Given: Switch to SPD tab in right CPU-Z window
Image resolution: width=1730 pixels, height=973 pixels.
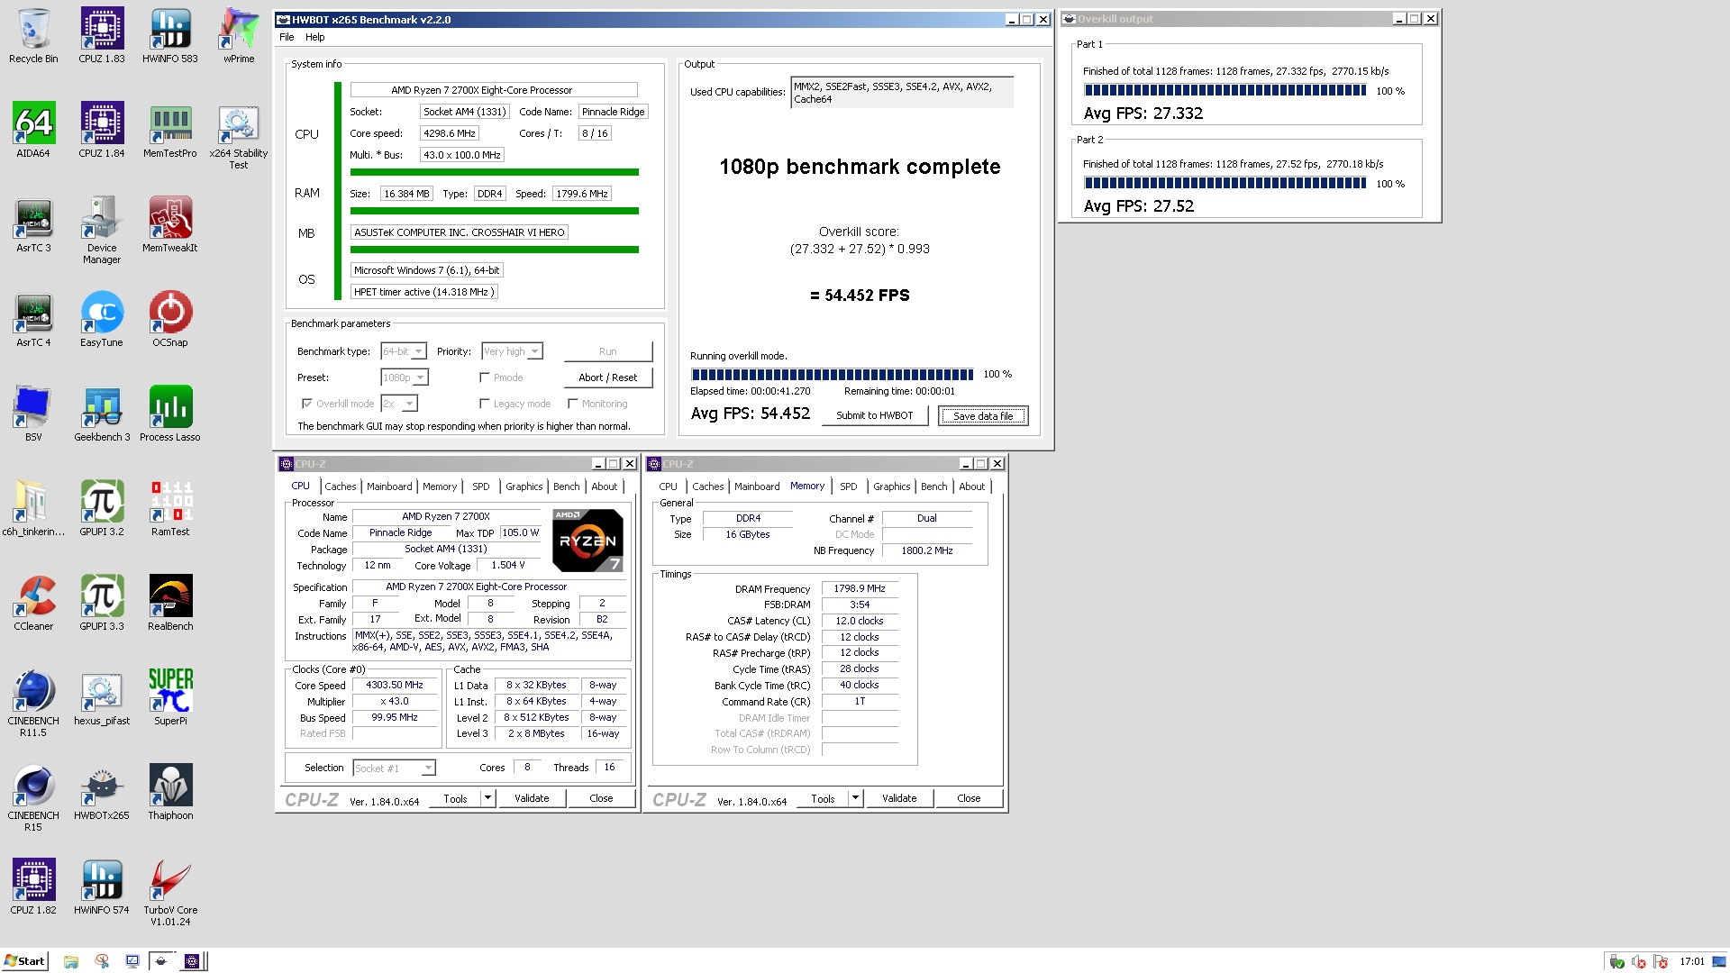Looking at the screenshot, I should point(849,486).
